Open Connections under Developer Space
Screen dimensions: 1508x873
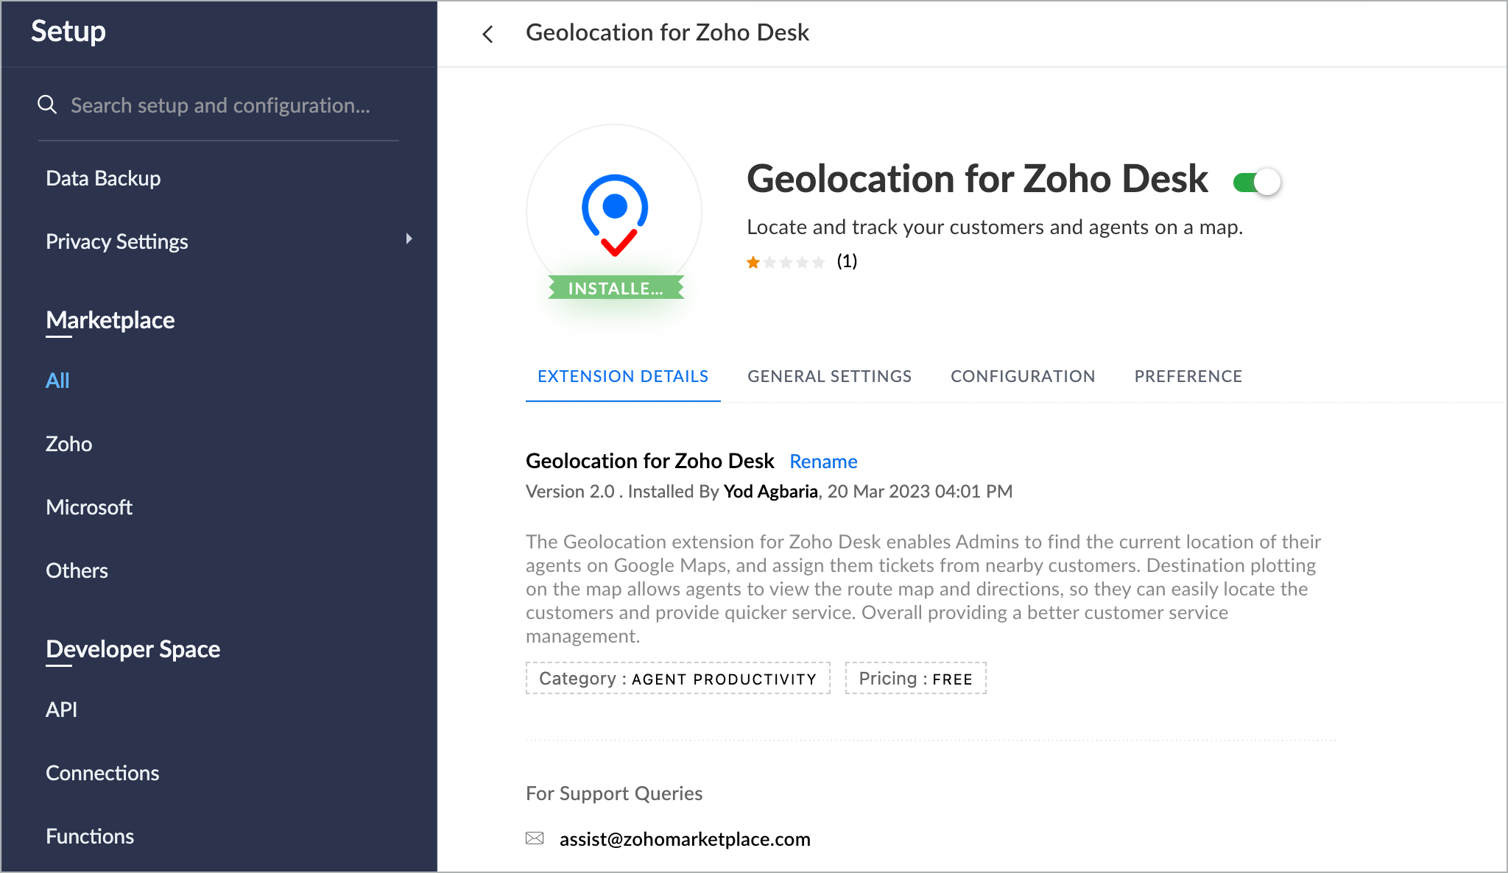point(102,774)
